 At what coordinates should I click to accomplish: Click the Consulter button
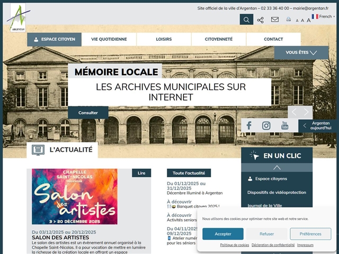coord(88,113)
